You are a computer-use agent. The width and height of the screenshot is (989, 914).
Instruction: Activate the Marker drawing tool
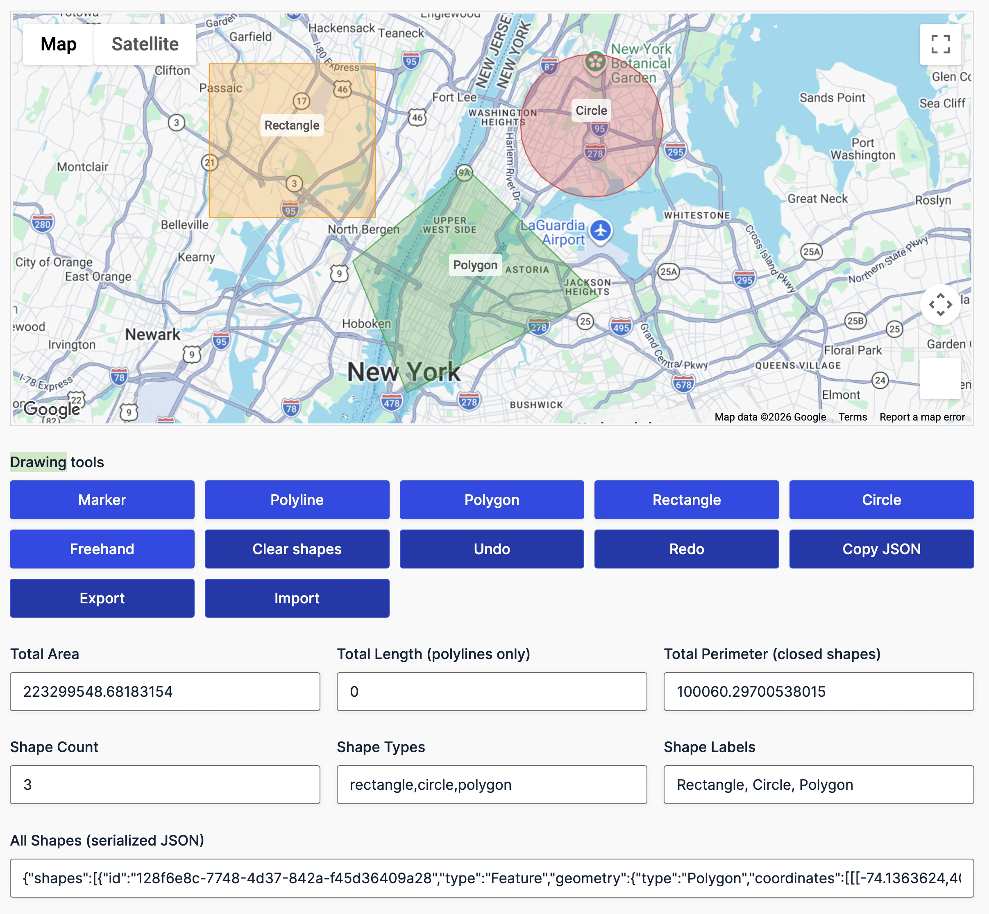click(x=102, y=500)
